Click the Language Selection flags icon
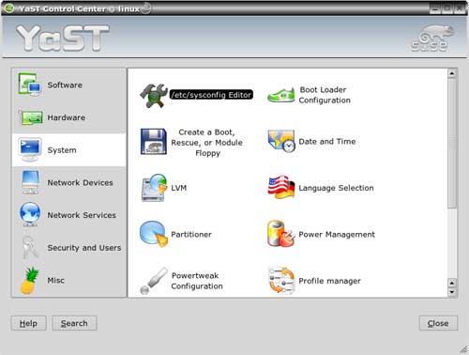This screenshot has height=355, width=469. pos(281,187)
